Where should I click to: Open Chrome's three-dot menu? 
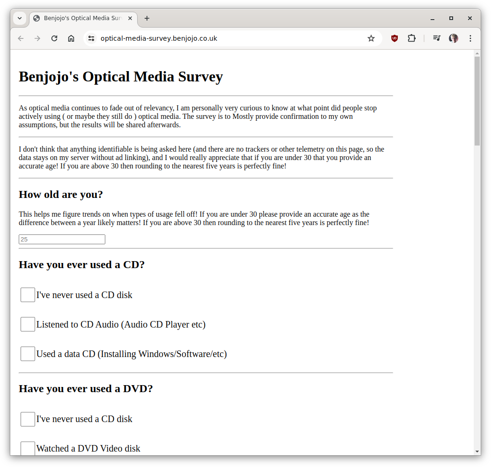pos(470,38)
